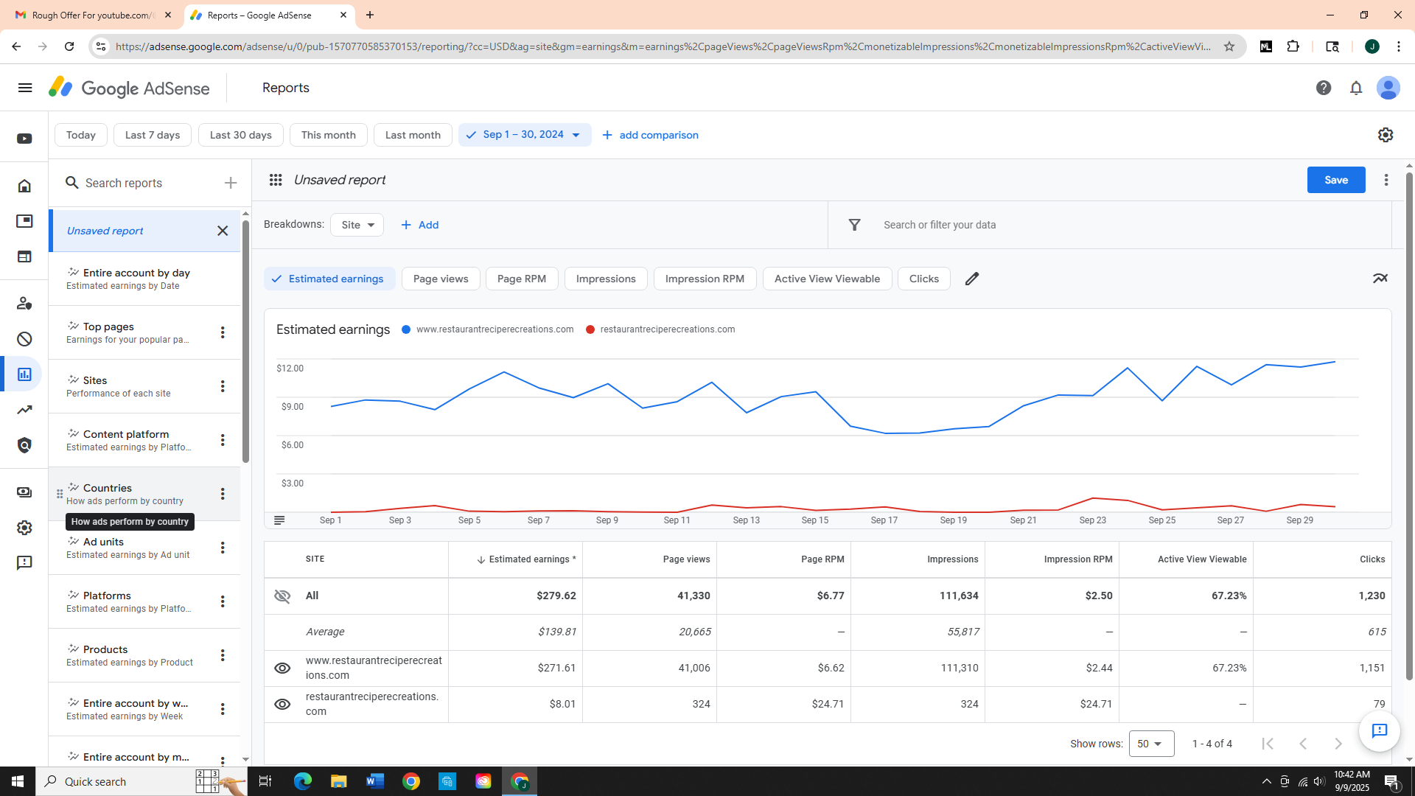Open more options next to Save

(x=1386, y=180)
